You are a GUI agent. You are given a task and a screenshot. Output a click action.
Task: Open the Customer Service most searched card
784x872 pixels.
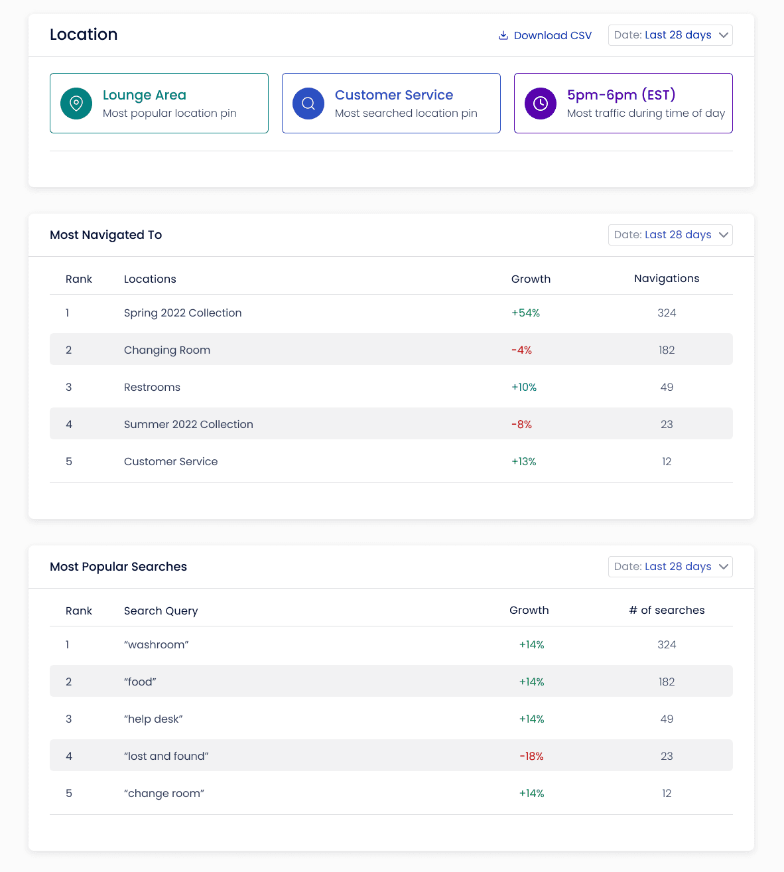tap(391, 104)
